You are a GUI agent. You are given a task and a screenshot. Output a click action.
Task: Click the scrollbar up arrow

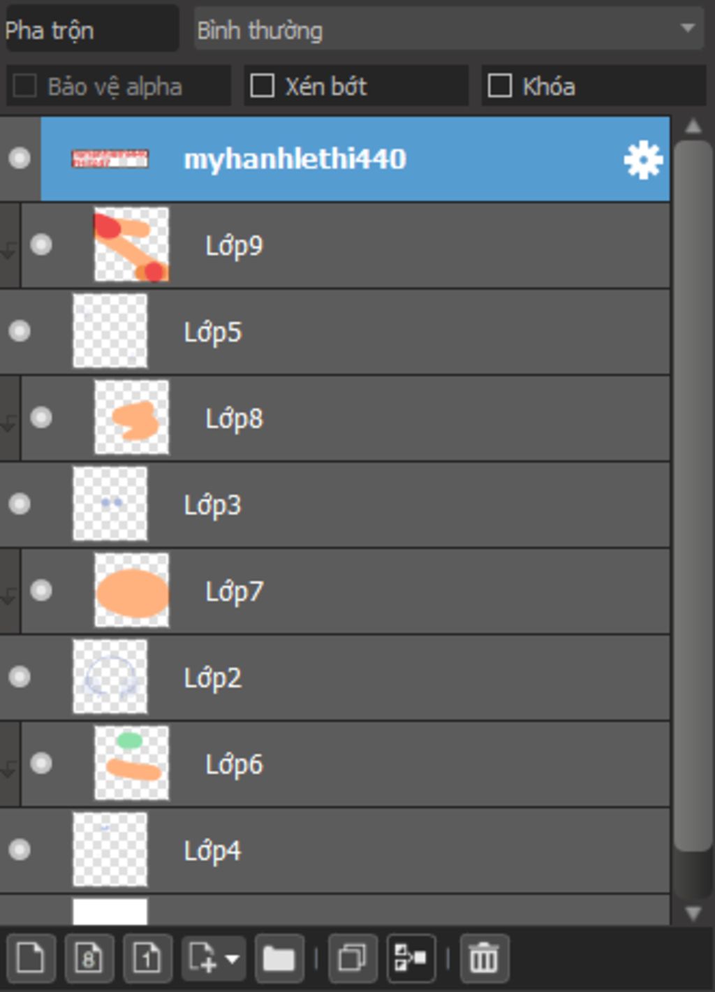[x=693, y=126]
